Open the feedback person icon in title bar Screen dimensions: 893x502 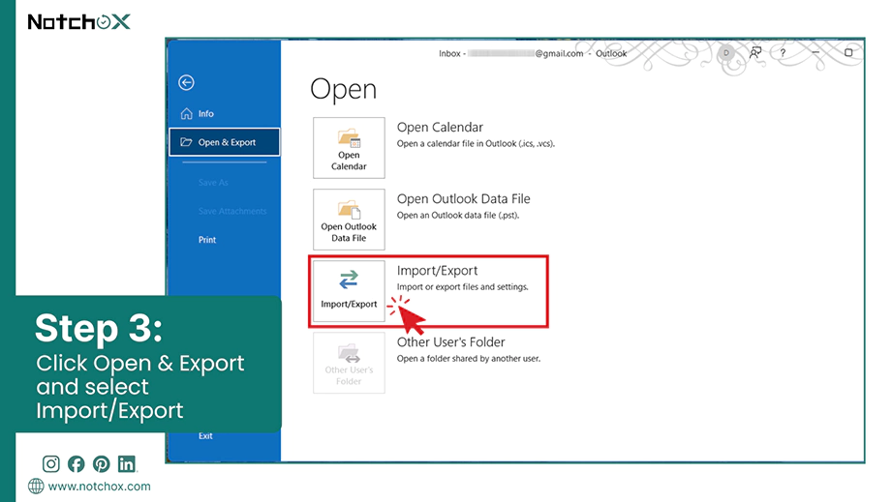point(755,53)
